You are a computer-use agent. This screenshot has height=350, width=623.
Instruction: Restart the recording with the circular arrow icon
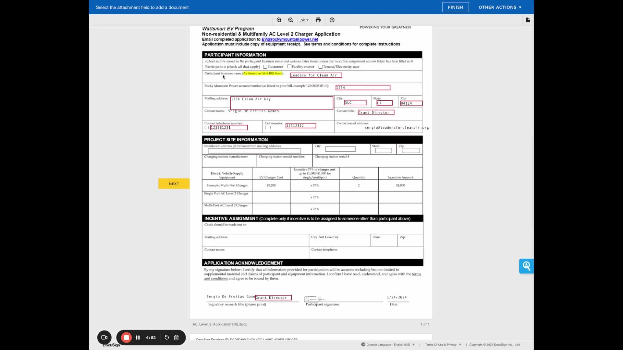tap(167, 337)
